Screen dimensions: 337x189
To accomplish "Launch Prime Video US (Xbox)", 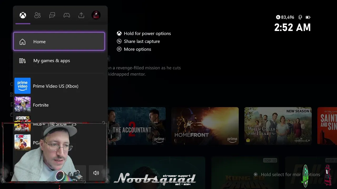I will coord(59,86).
